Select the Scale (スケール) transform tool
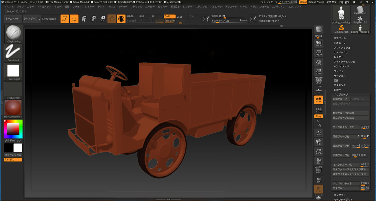 [93, 19]
